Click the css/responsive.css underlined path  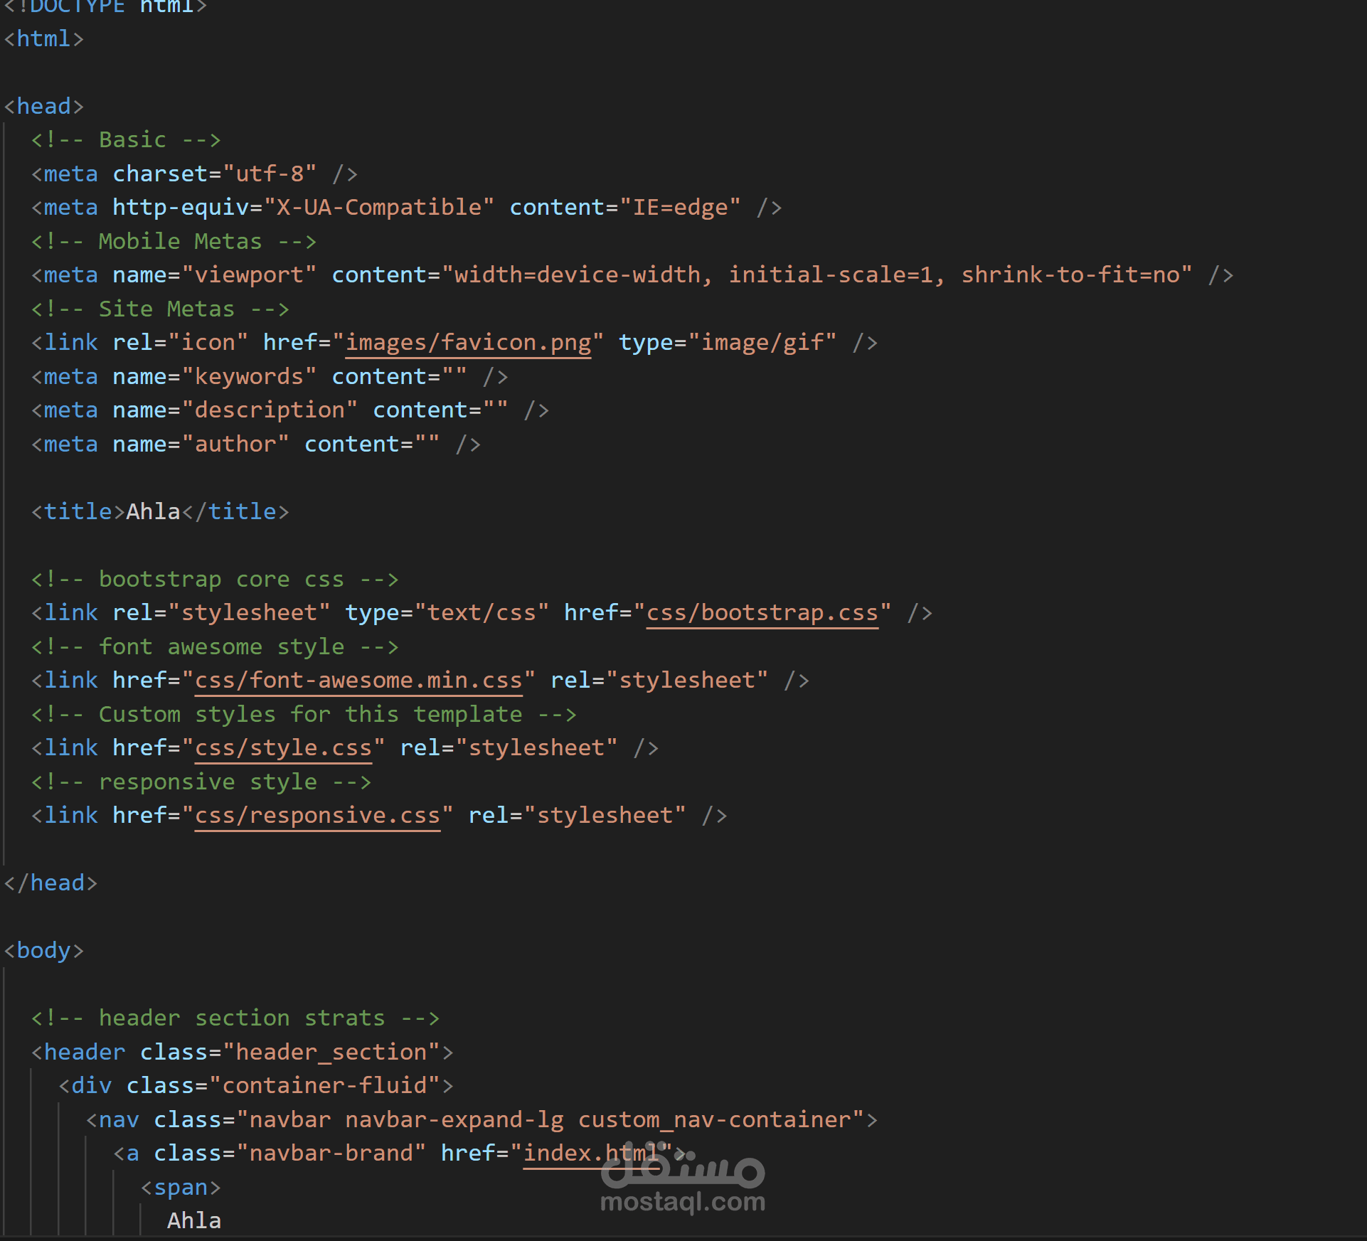point(317,816)
